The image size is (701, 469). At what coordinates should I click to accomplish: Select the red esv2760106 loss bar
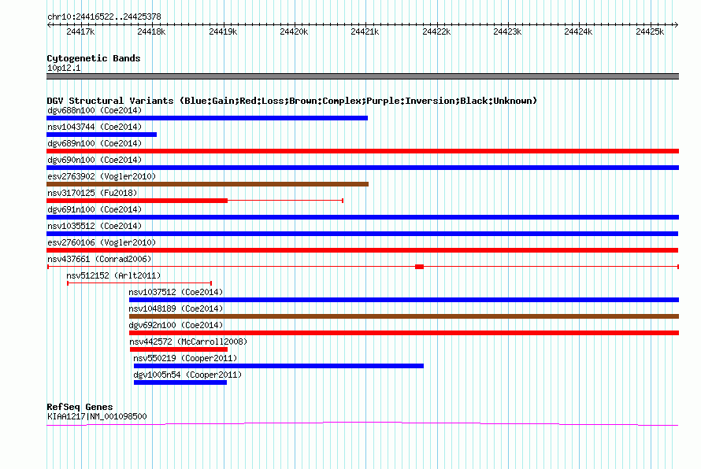[x=362, y=250]
